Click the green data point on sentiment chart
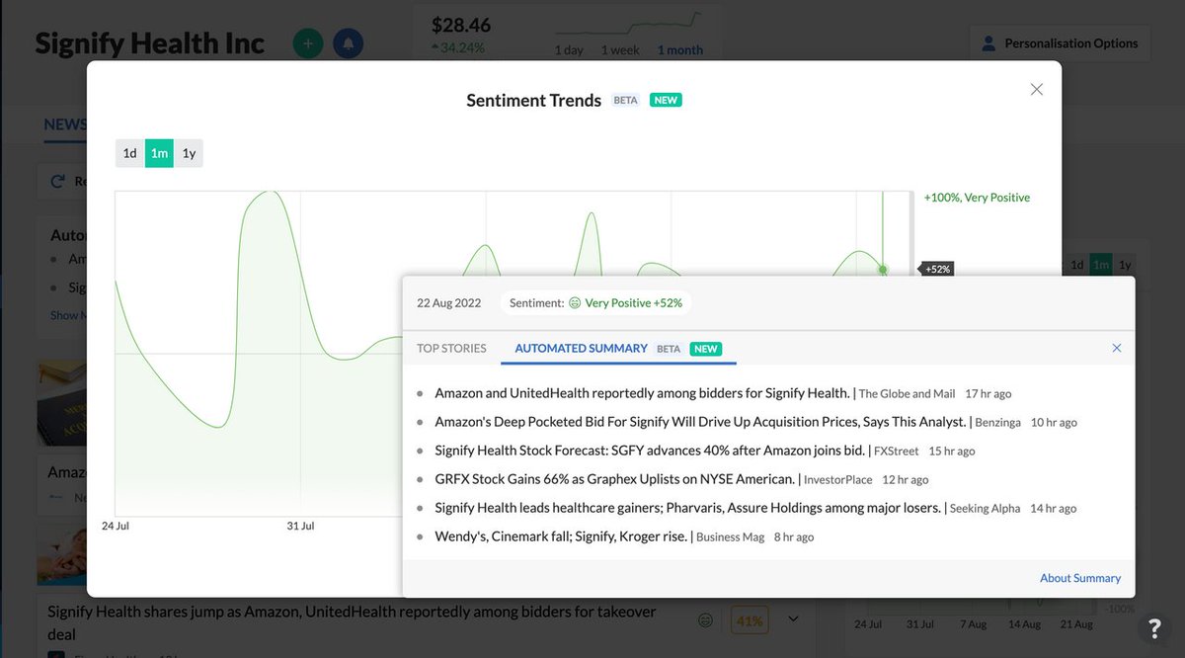 tap(883, 269)
